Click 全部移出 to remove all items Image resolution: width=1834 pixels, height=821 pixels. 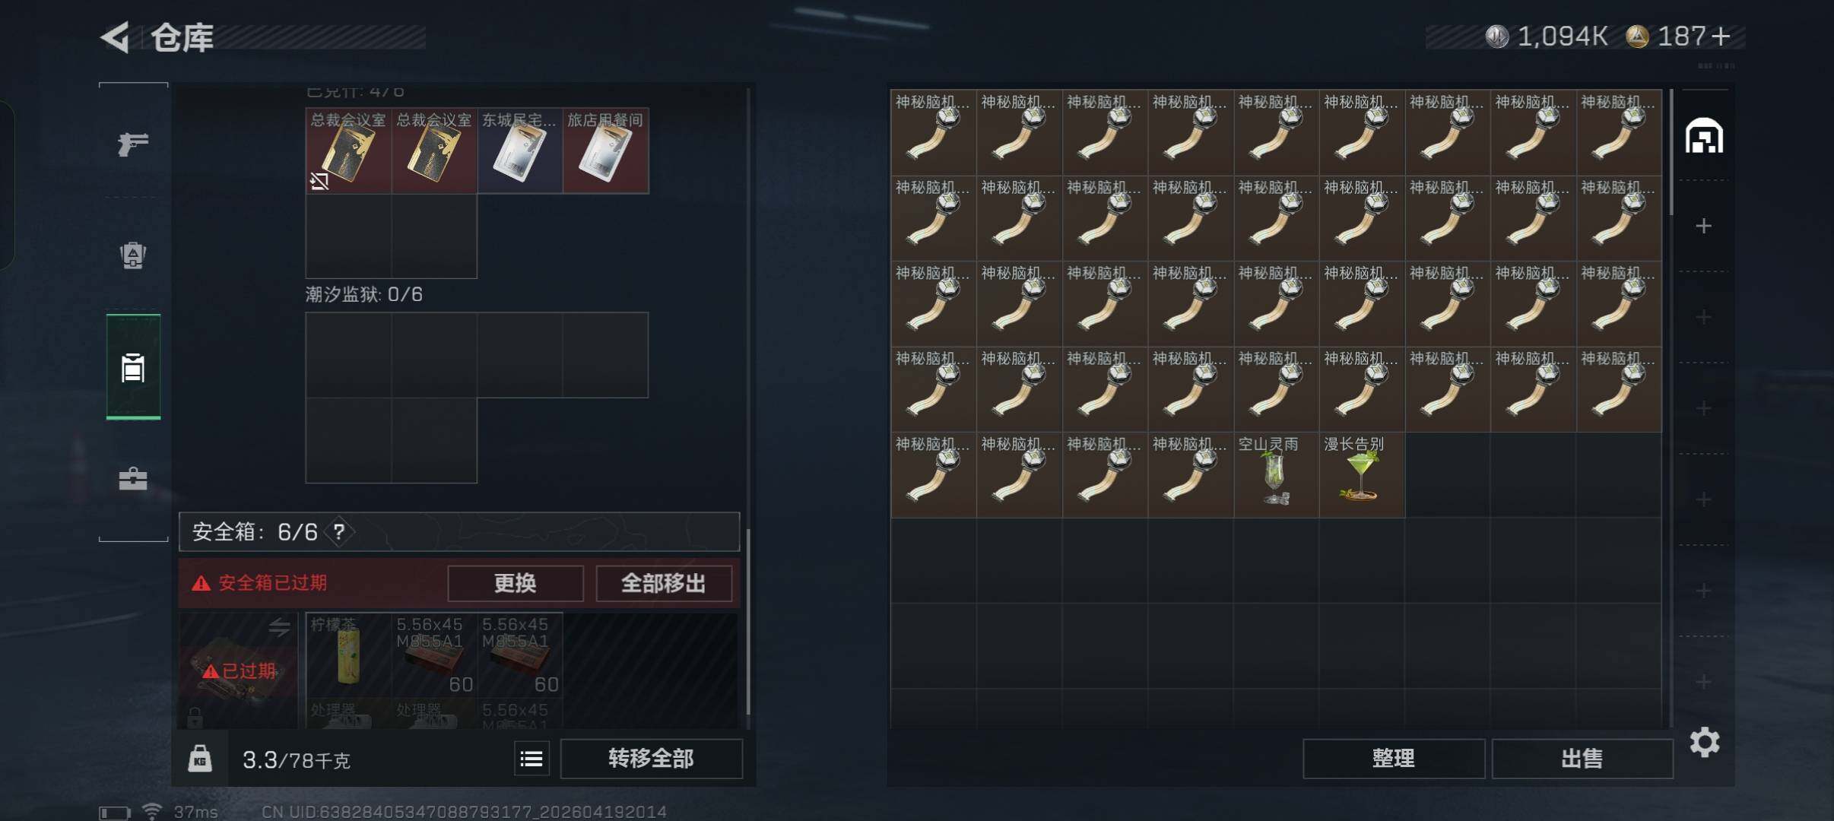click(664, 583)
